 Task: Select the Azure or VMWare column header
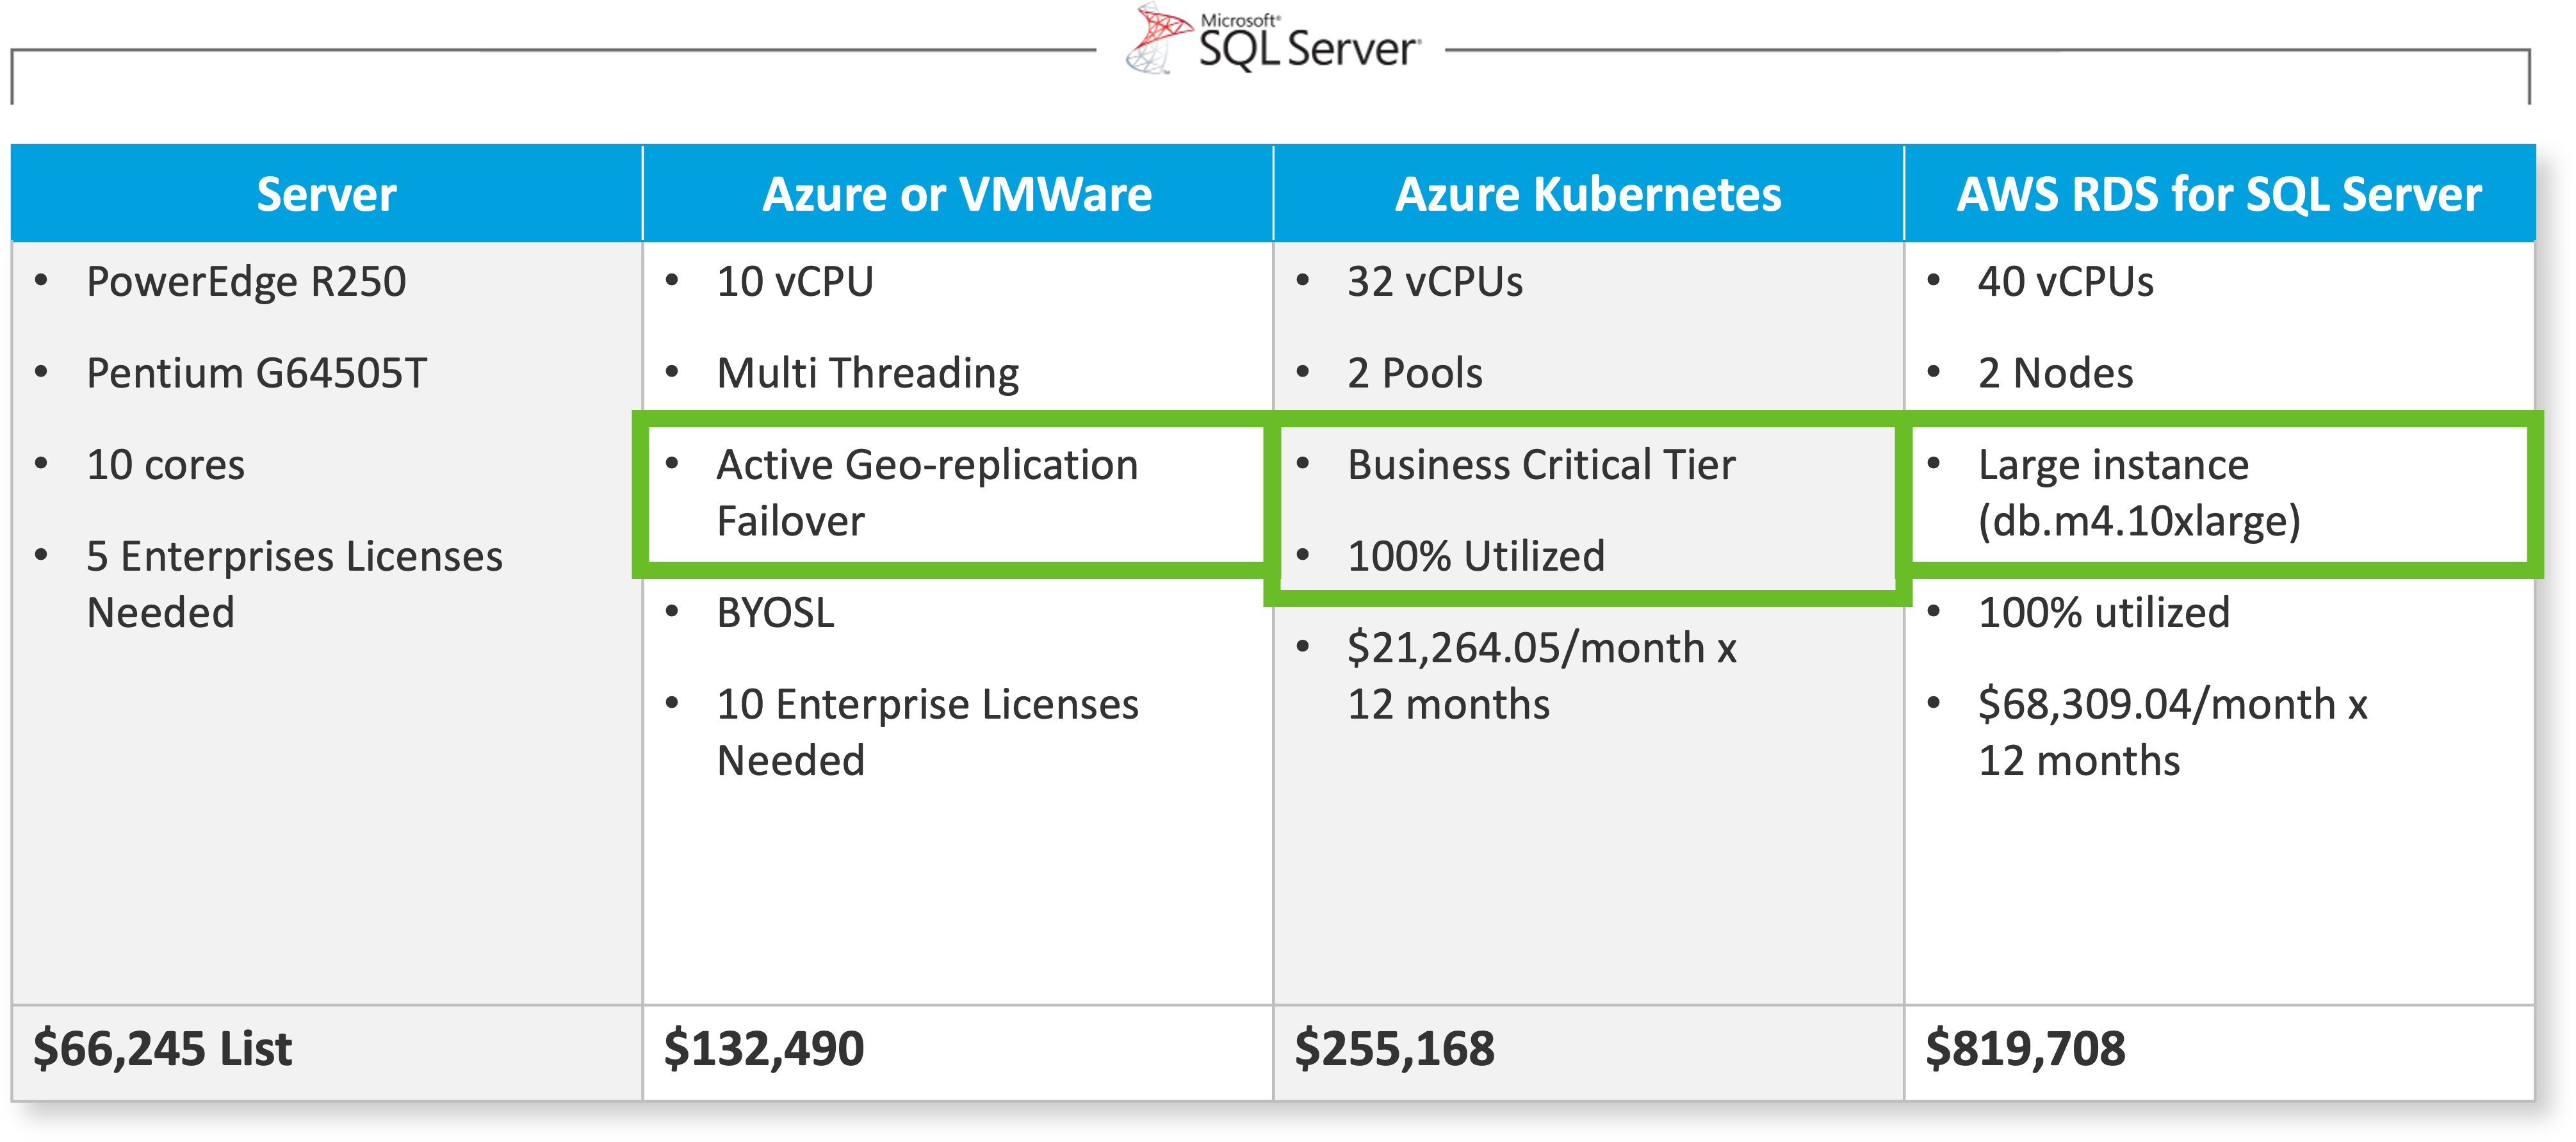pyautogui.click(x=957, y=194)
